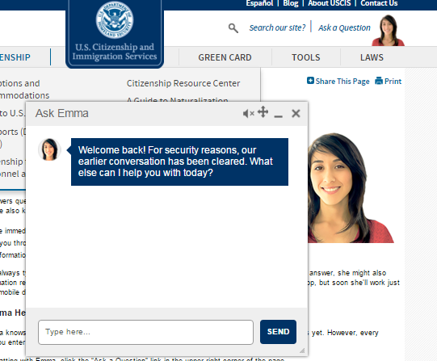Click the Welcome back chat message bubble

[179, 162]
